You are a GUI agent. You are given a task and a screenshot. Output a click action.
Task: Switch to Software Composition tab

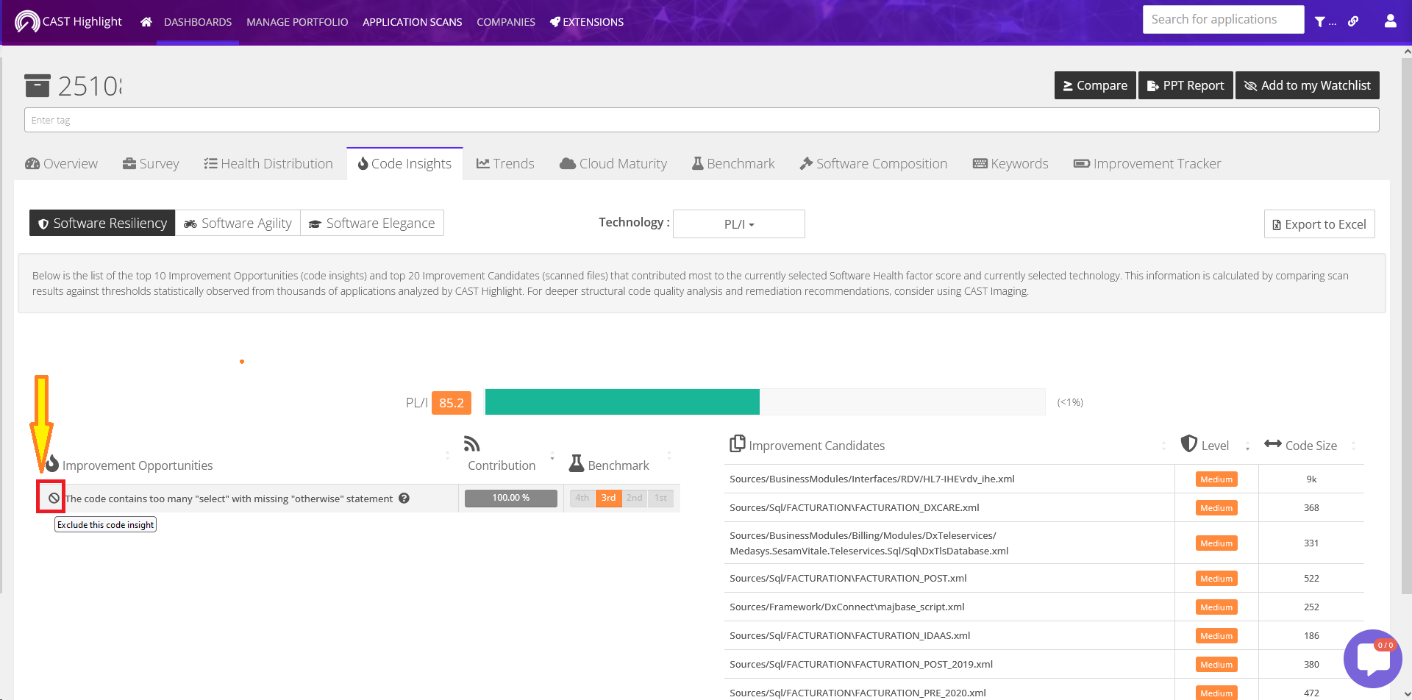pos(874,163)
